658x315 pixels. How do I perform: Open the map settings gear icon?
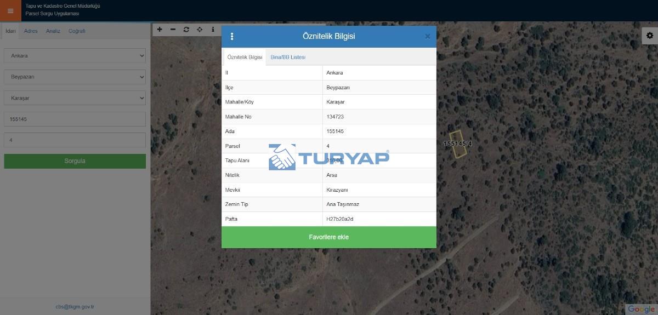tap(650, 36)
